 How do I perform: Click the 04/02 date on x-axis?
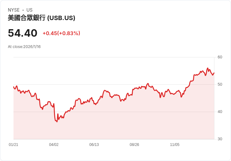tap(54, 145)
